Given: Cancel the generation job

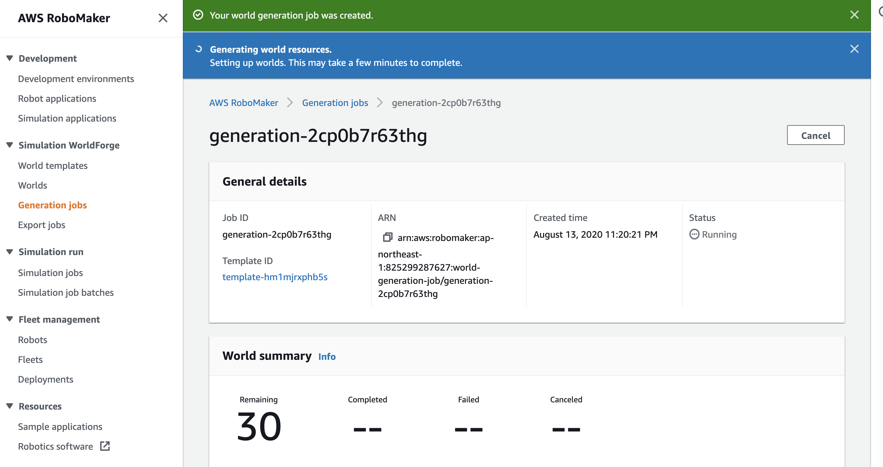Looking at the screenshot, I should pyautogui.click(x=815, y=135).
